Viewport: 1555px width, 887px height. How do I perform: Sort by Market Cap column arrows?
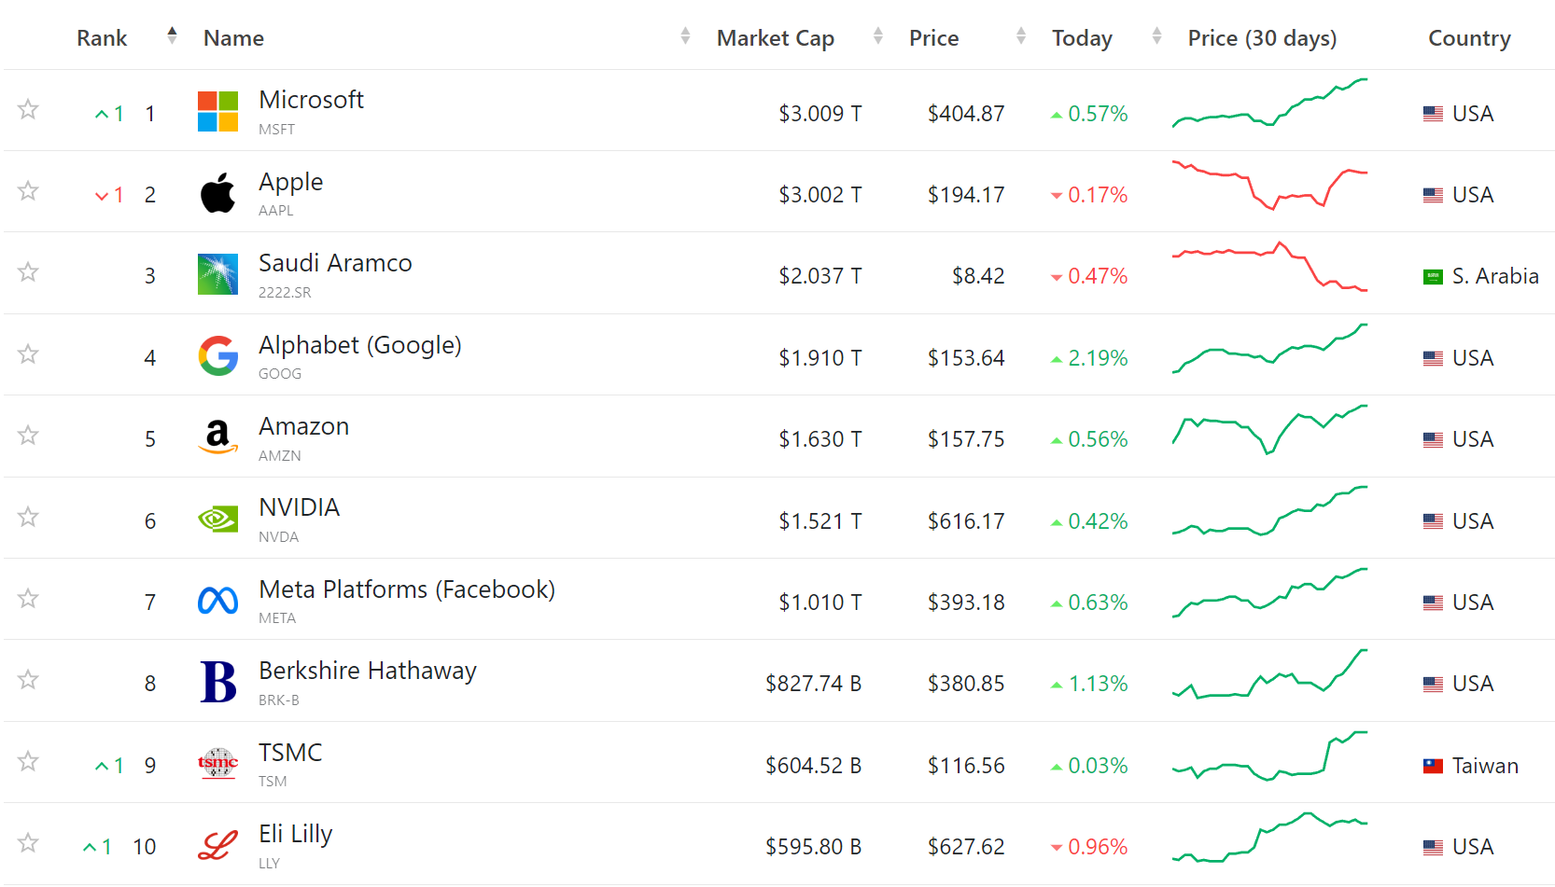pyautogui.click(x=877, y=36)
